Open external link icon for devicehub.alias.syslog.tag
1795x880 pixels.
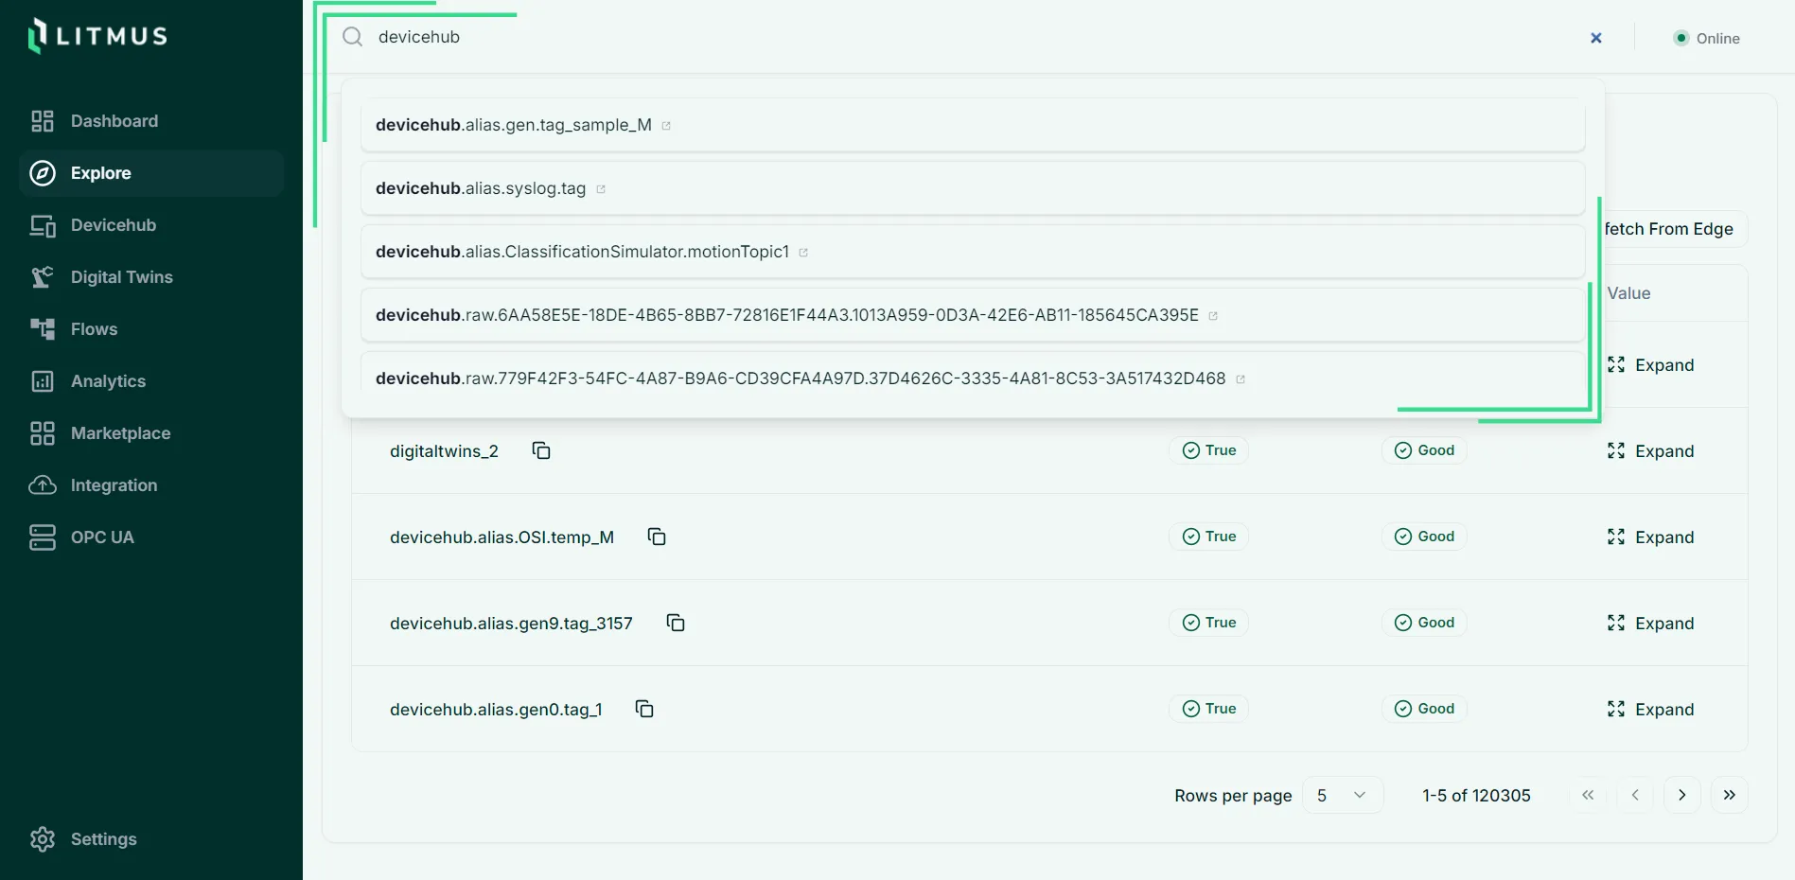click(x=601, y=189)
